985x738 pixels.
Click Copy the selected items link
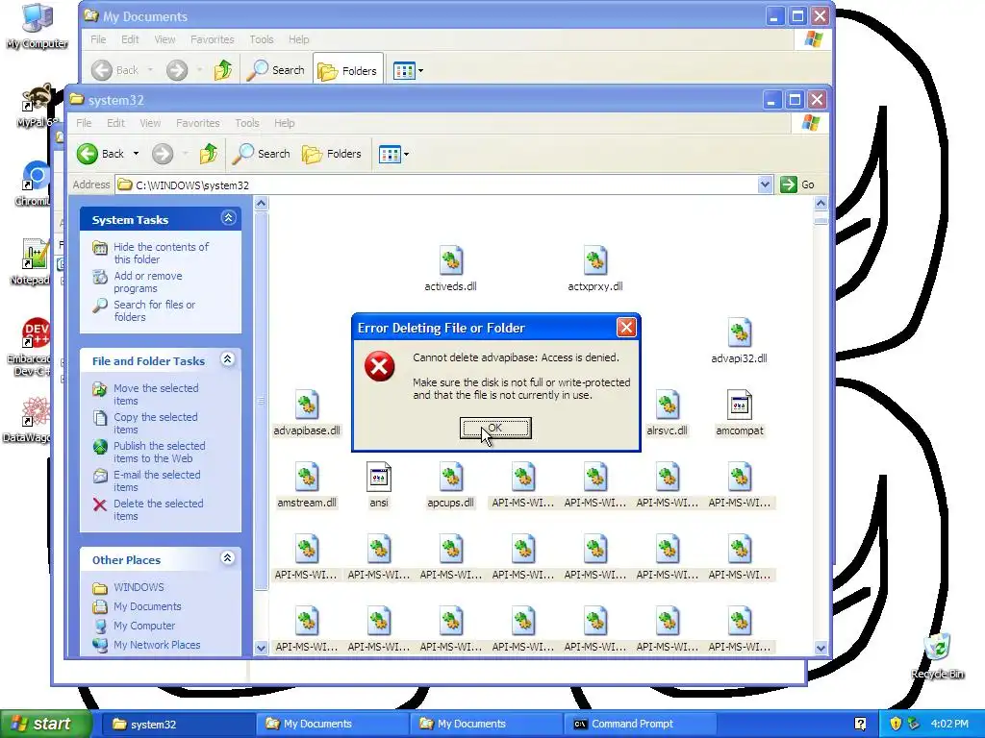[155, 423]
